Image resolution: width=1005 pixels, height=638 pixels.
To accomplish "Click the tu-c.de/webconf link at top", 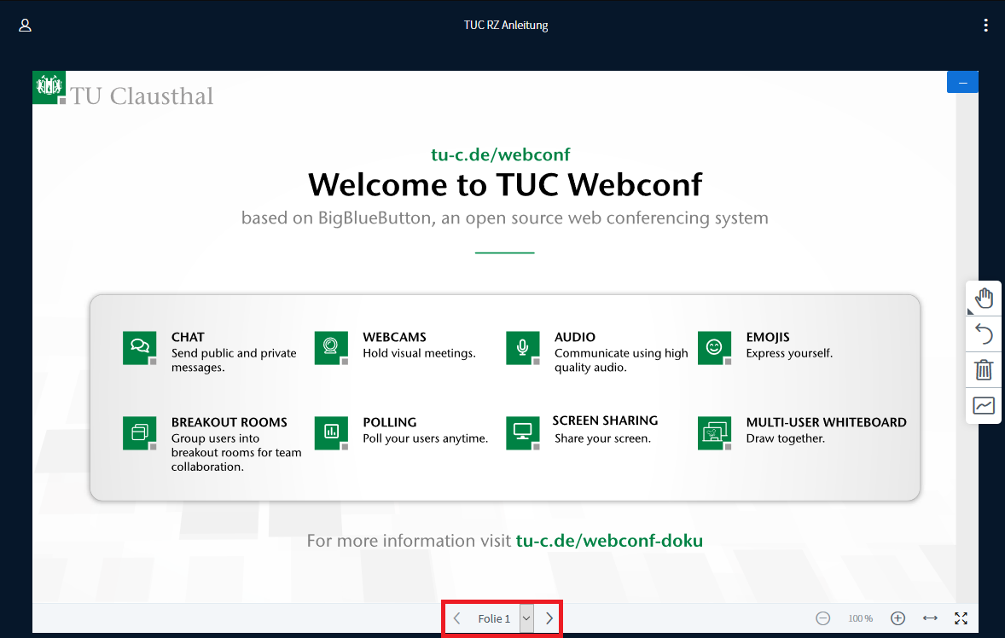I will tap(500, 154).
